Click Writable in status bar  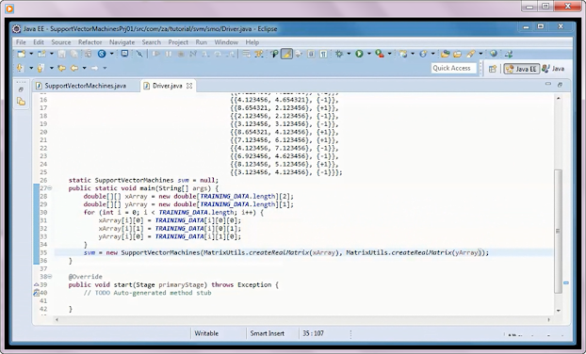206,333
